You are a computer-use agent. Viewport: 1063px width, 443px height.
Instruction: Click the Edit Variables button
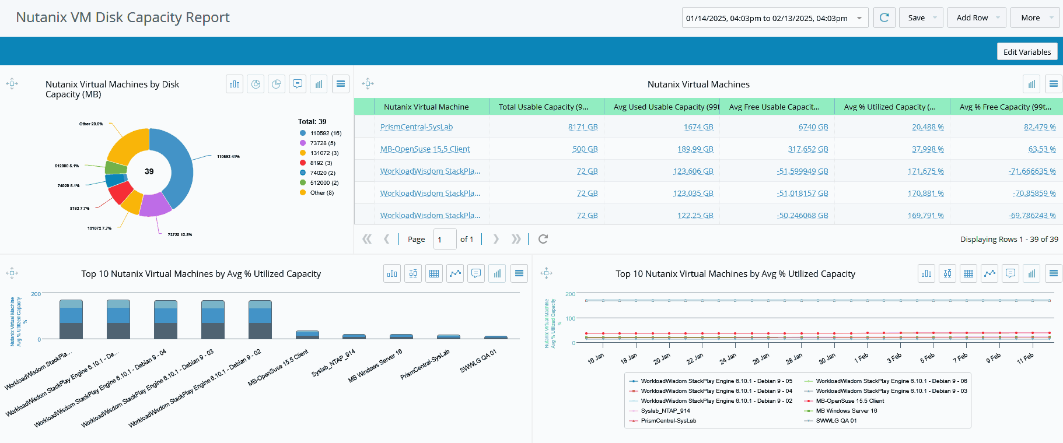coord(1027,51)
